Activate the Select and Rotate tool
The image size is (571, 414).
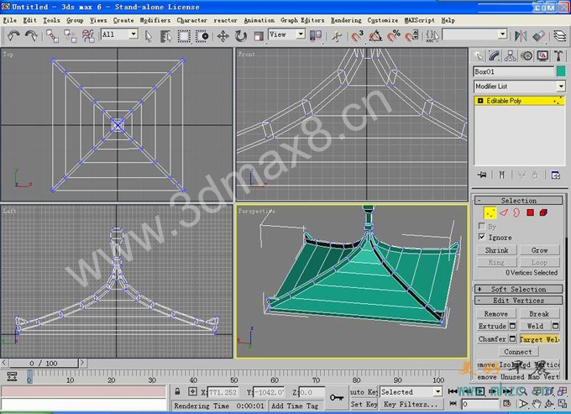(x=241, y=36)
